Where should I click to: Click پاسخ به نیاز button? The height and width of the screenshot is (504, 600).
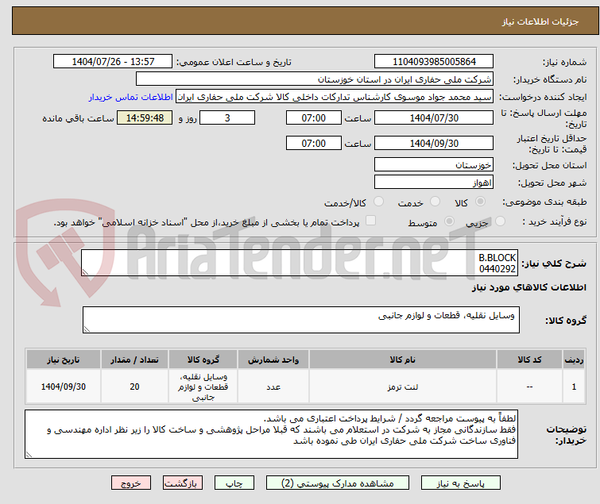pyautogui.click(x=461, y=483)
